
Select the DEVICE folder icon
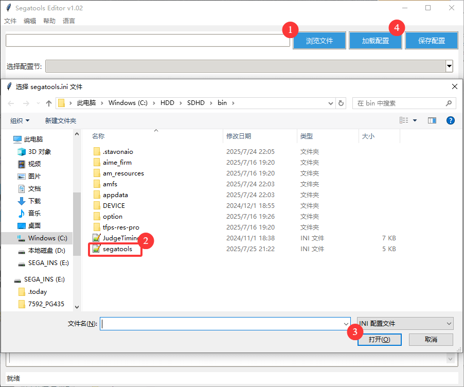[x=97, y=205]
